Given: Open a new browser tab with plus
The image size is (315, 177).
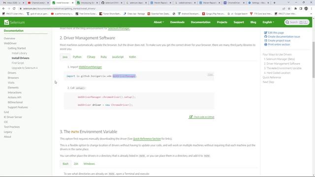Looking at the screenshot, I should coord(275,3).
